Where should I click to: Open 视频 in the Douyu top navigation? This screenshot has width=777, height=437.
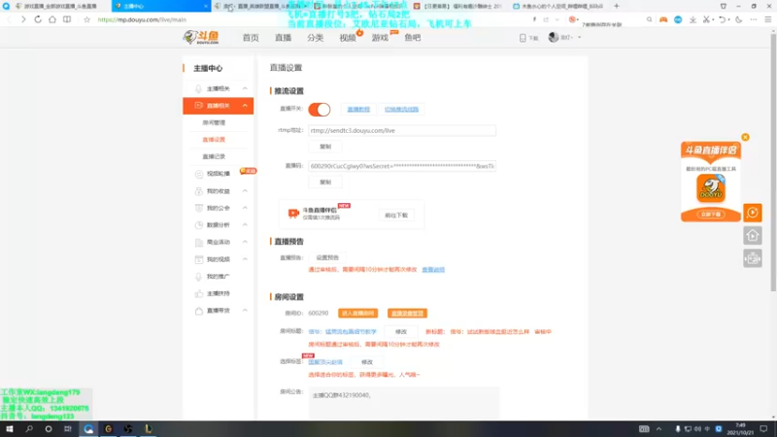point(348,38)
